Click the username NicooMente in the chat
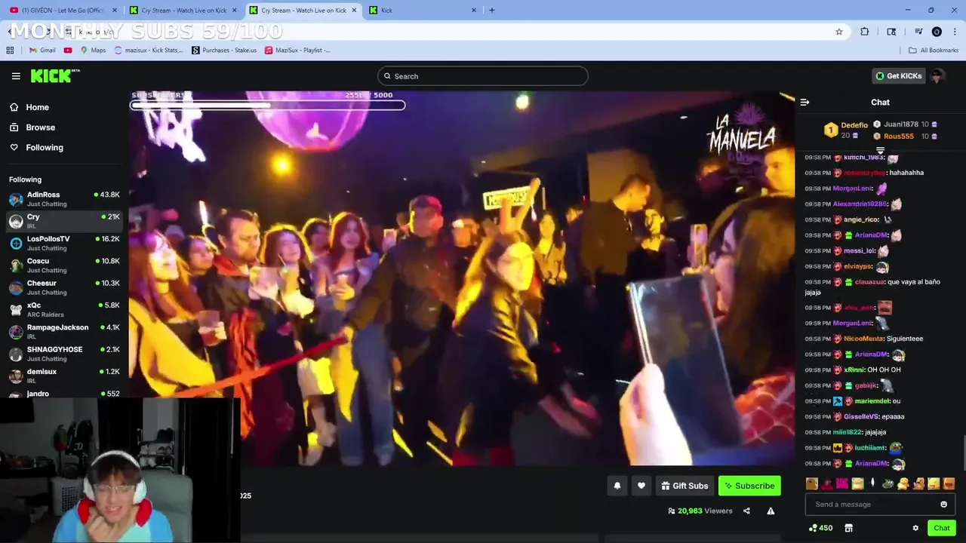This screenshot has height=543, width=966. 863,339
